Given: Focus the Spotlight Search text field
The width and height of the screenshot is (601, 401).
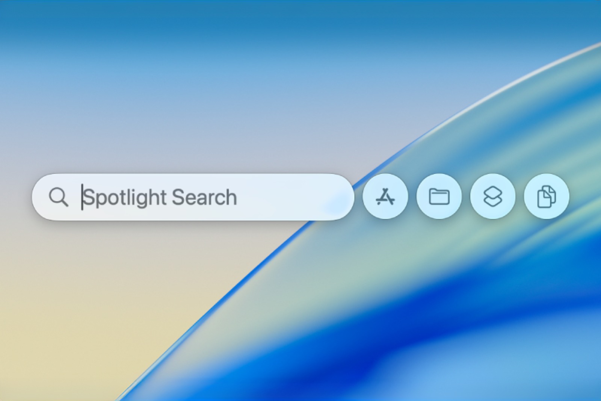Looking at the screenshot, I should tap(193, 197).
